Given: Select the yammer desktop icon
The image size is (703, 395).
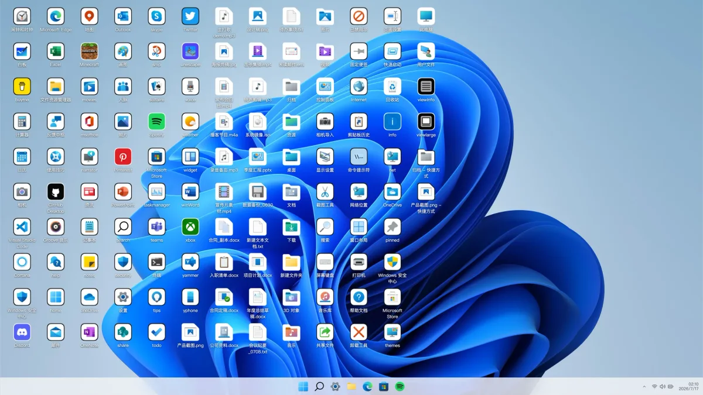Looking at the screenshot, I should (190, 262).
